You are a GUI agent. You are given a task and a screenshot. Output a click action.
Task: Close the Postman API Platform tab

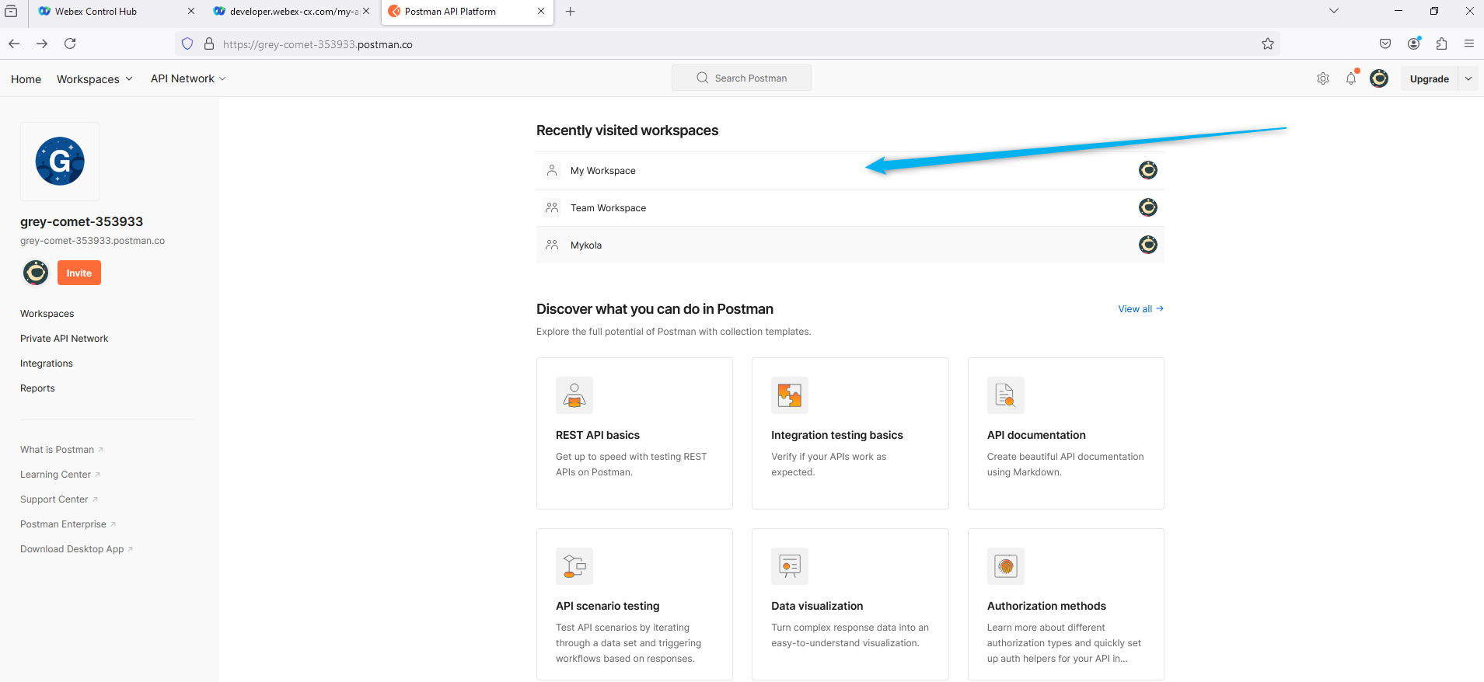[x=541, y=11]
